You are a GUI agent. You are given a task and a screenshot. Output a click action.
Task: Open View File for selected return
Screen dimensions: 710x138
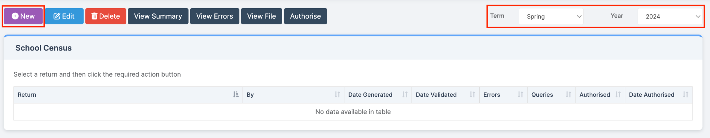pos(261,16)
